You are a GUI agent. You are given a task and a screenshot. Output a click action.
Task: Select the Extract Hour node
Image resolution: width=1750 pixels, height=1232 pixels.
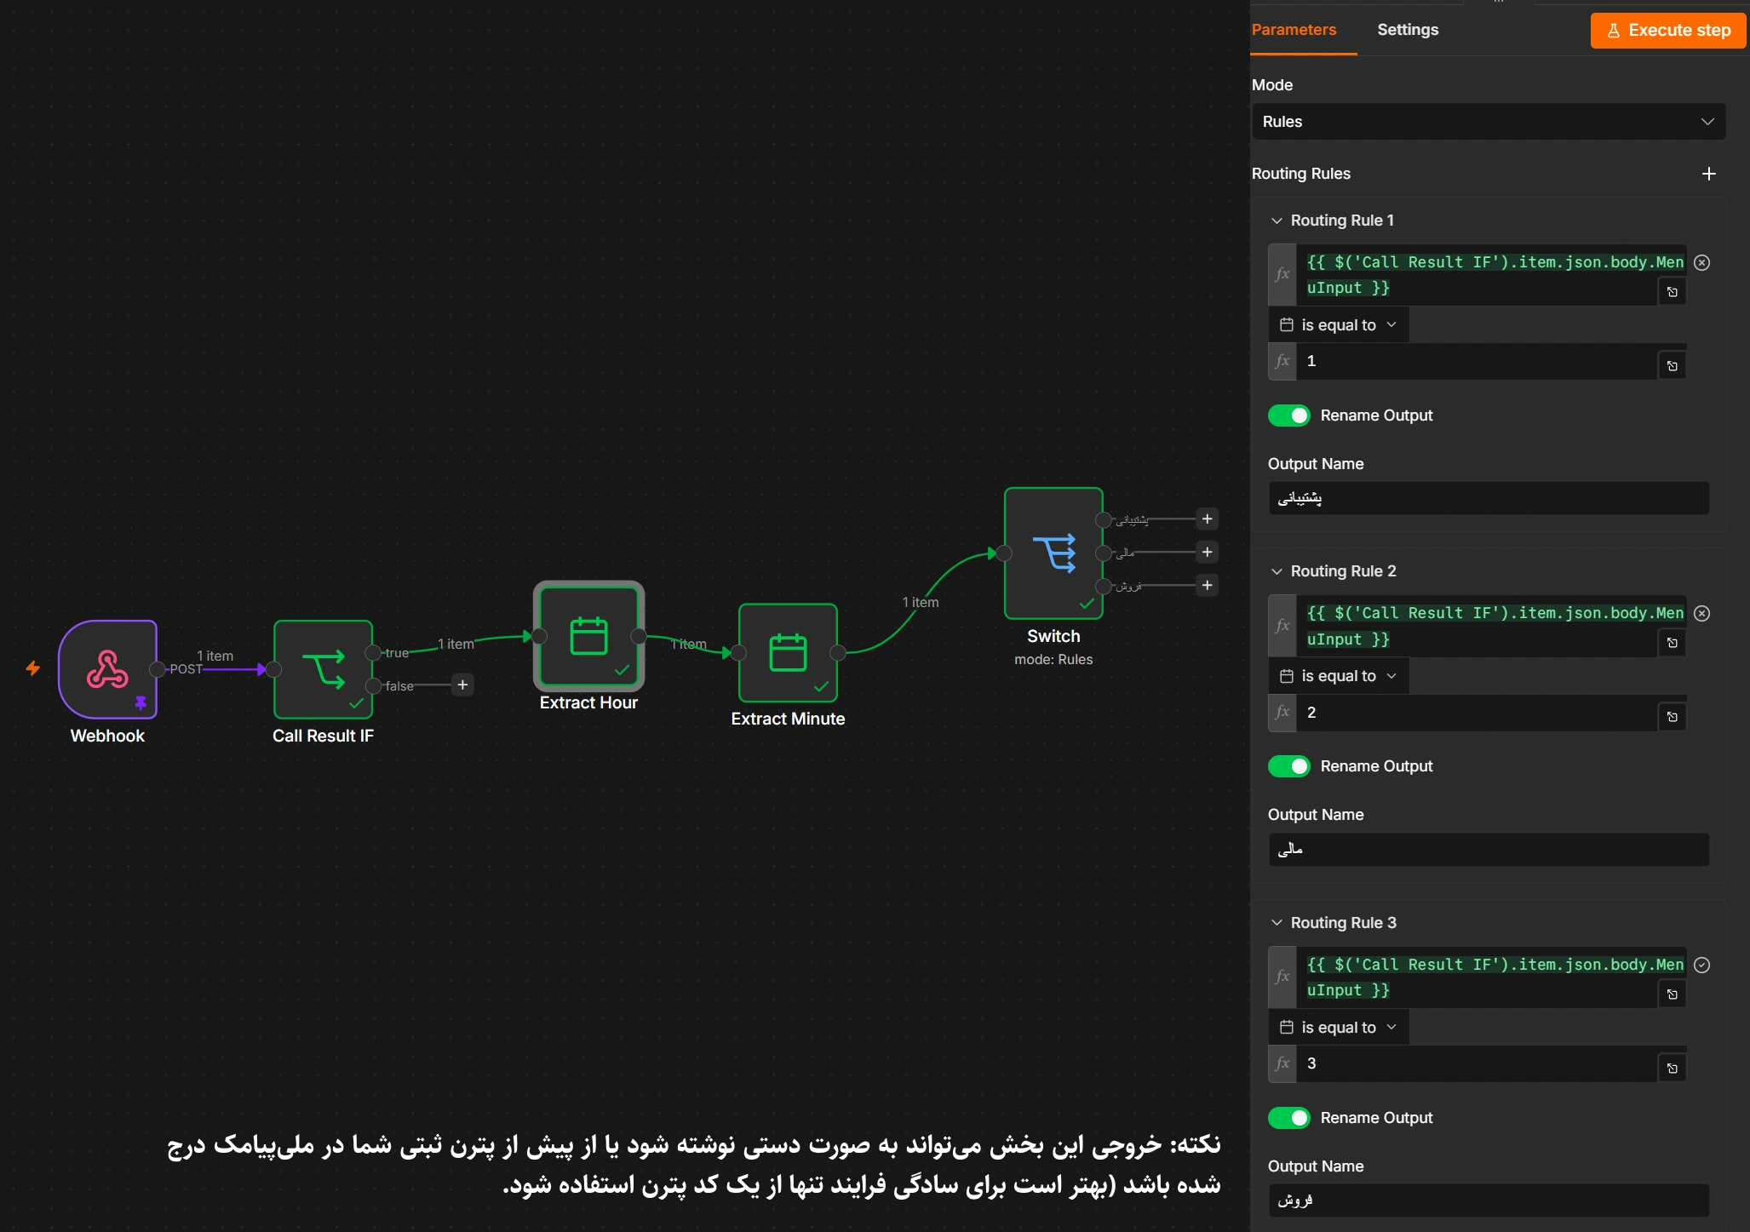tap(588, 636)
